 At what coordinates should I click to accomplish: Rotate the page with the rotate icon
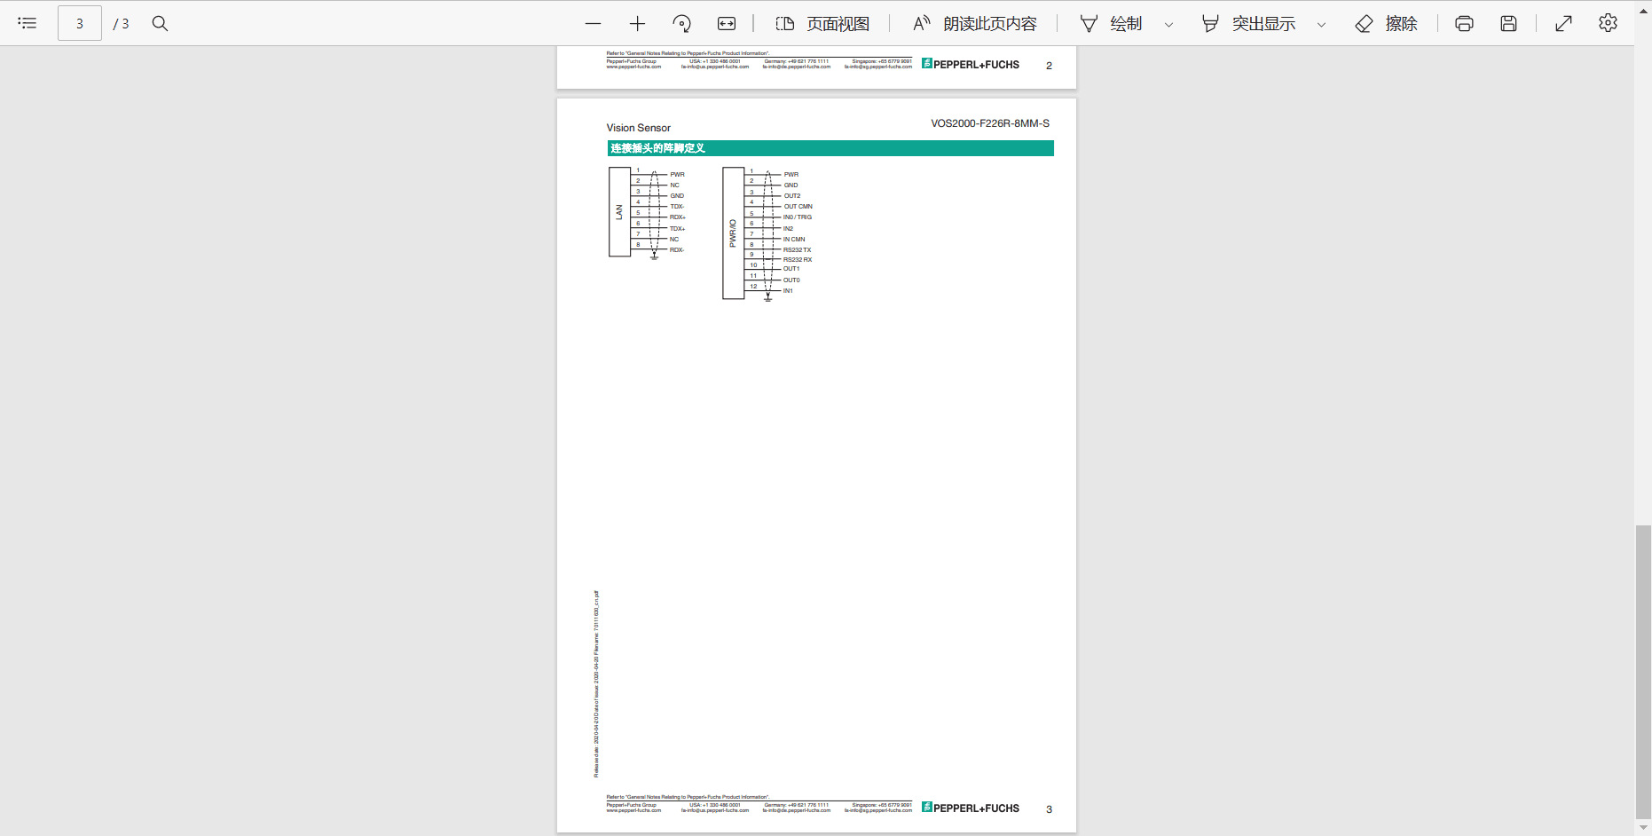pyautogui.click(x=681, y=24)
